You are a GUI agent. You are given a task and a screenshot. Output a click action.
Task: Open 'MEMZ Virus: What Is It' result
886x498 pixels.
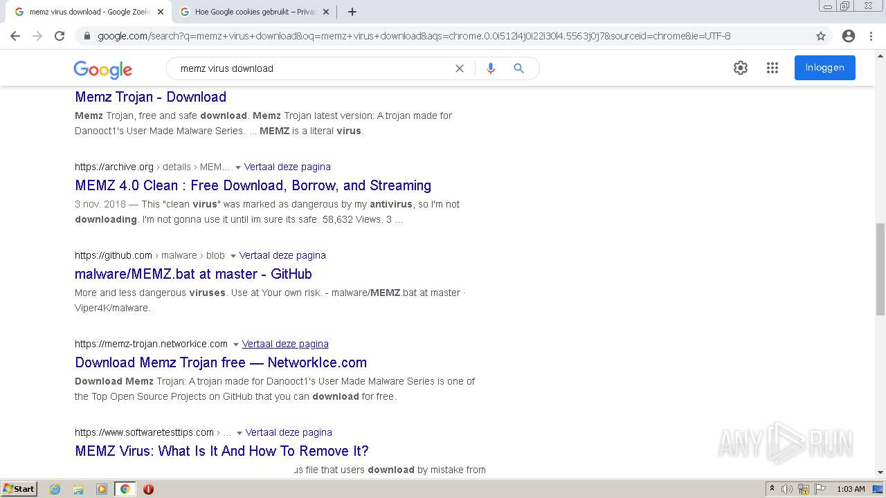221,451
